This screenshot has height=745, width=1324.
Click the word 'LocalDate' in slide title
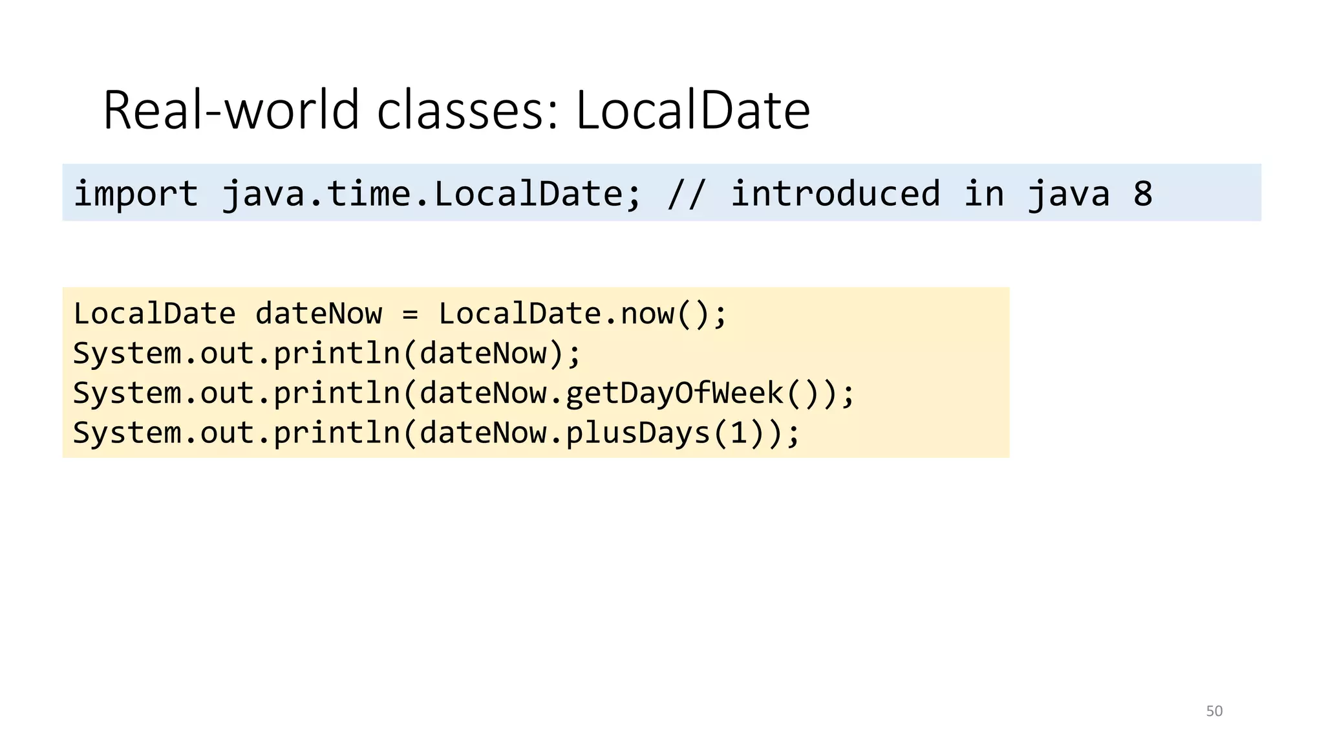pos(692,110)
